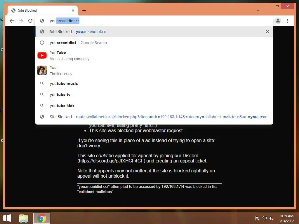Open a new tab with the plus button
This screenshot has height=224, width=299.
(x=84, y=10)
